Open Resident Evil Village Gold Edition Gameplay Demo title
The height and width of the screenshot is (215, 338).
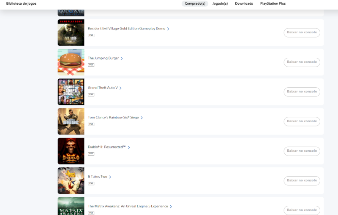point(126,28)
